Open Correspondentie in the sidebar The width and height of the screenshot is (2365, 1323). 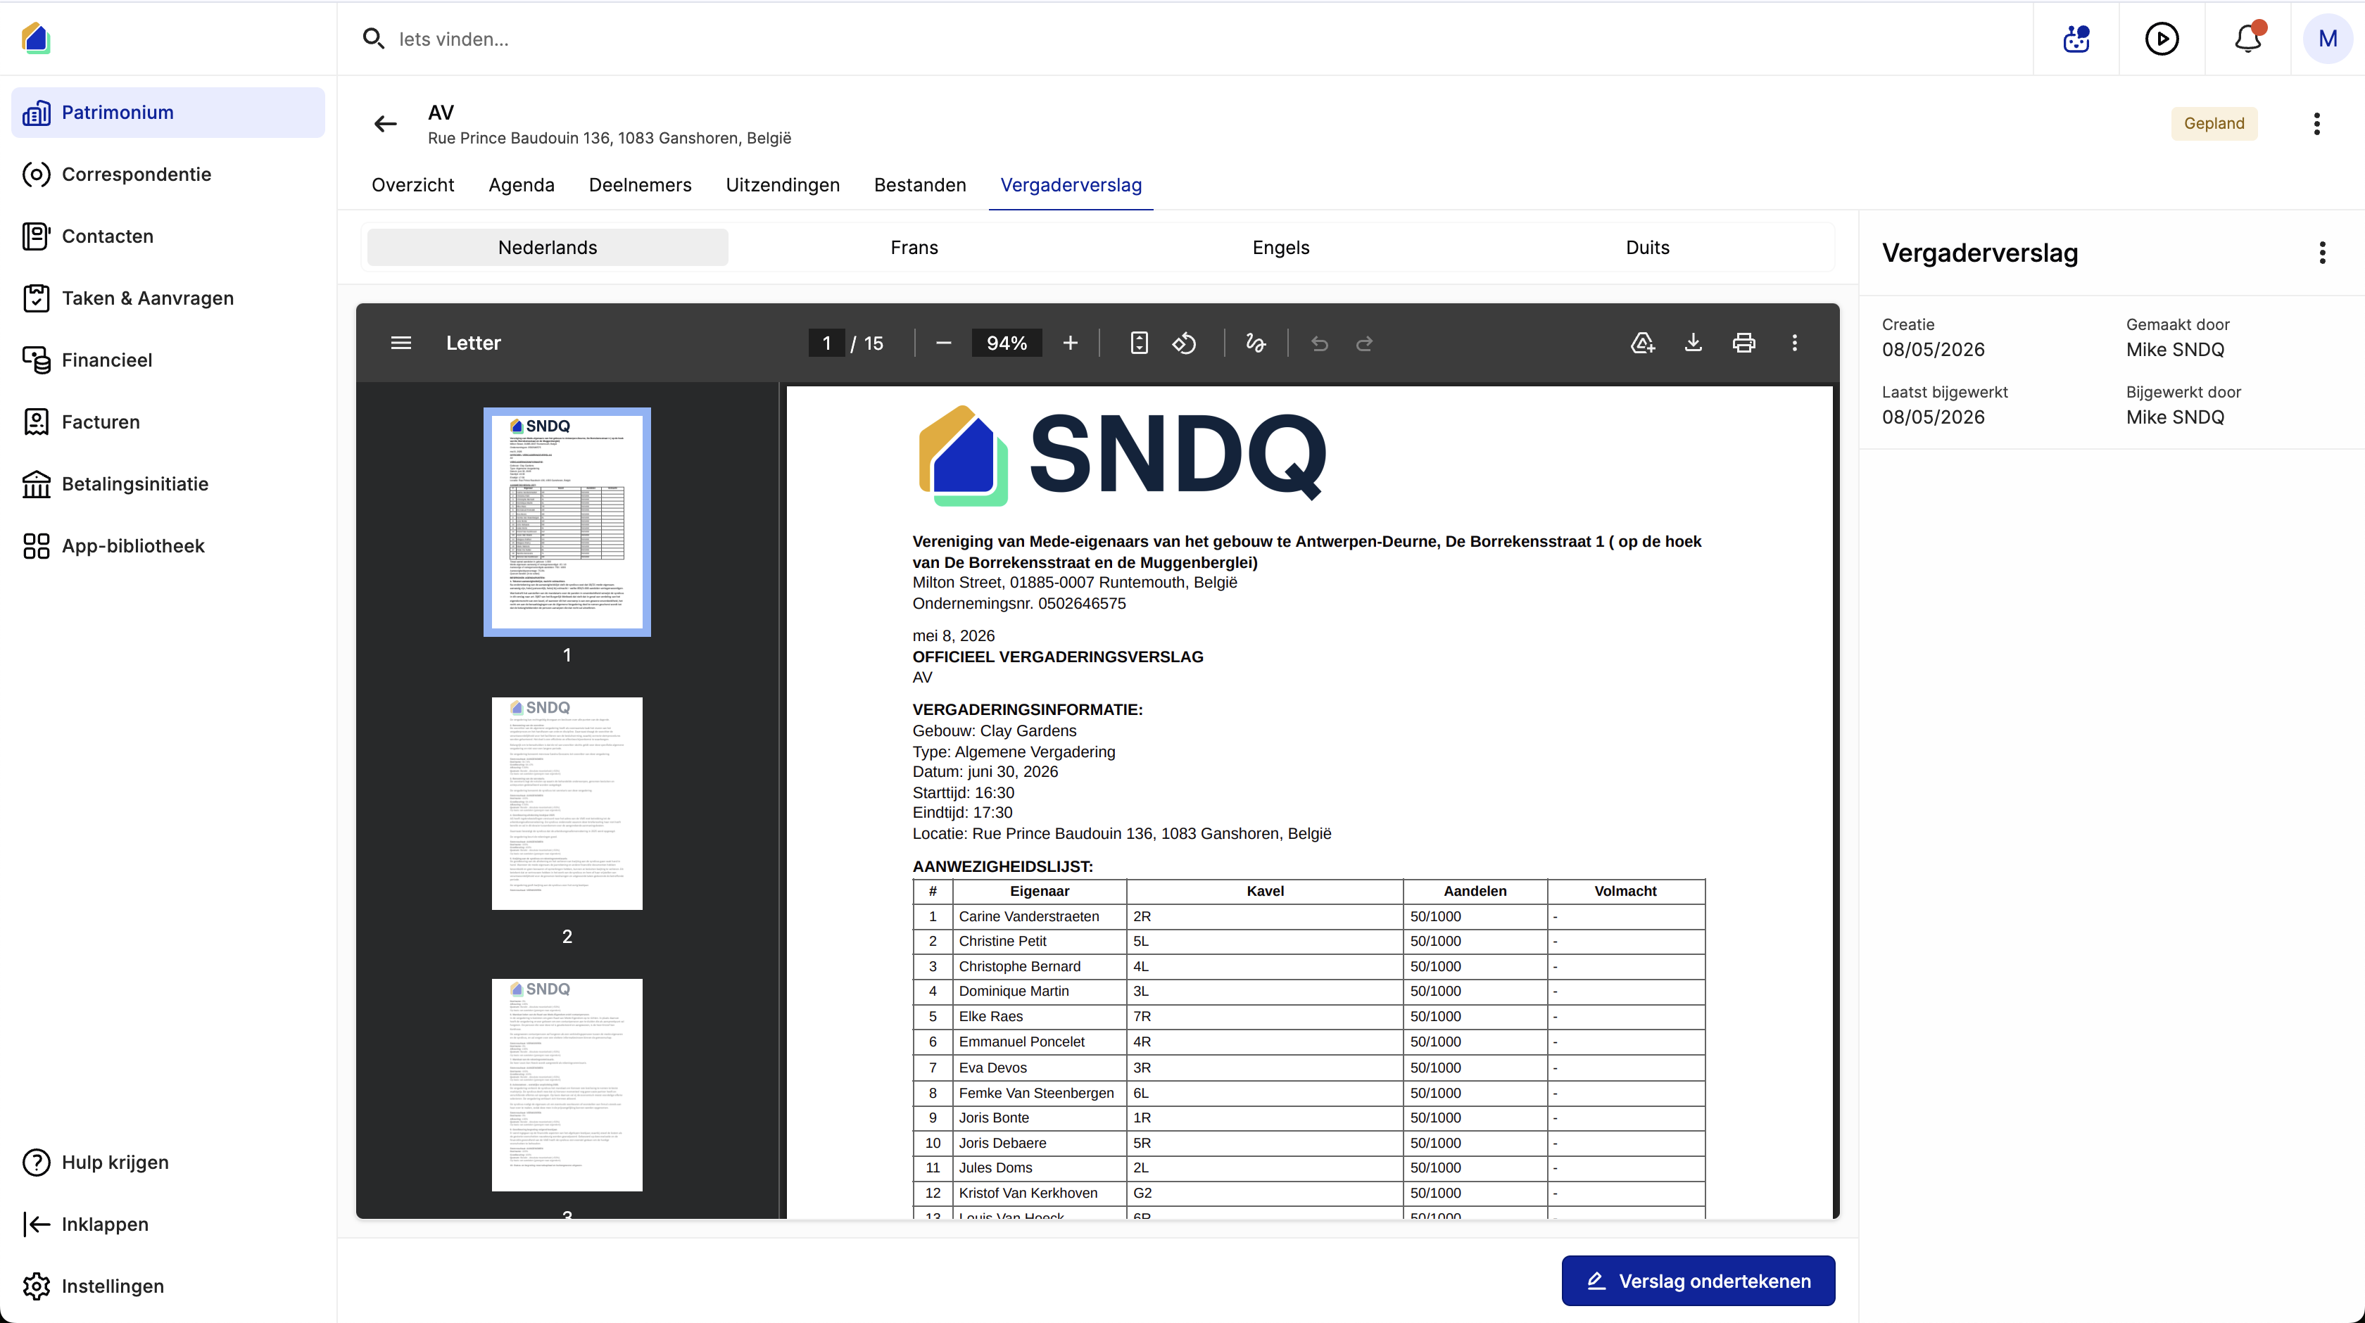pyautogui.click(x=168, y=175)
